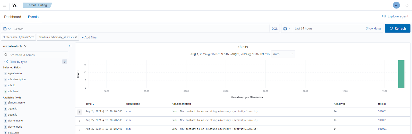412x134 pixels.
Task: Open saved queries disk icon menu
Action: click(x=7, y=29)
